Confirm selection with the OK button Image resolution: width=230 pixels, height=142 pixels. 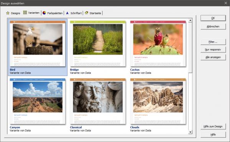[x=213, y=18]
